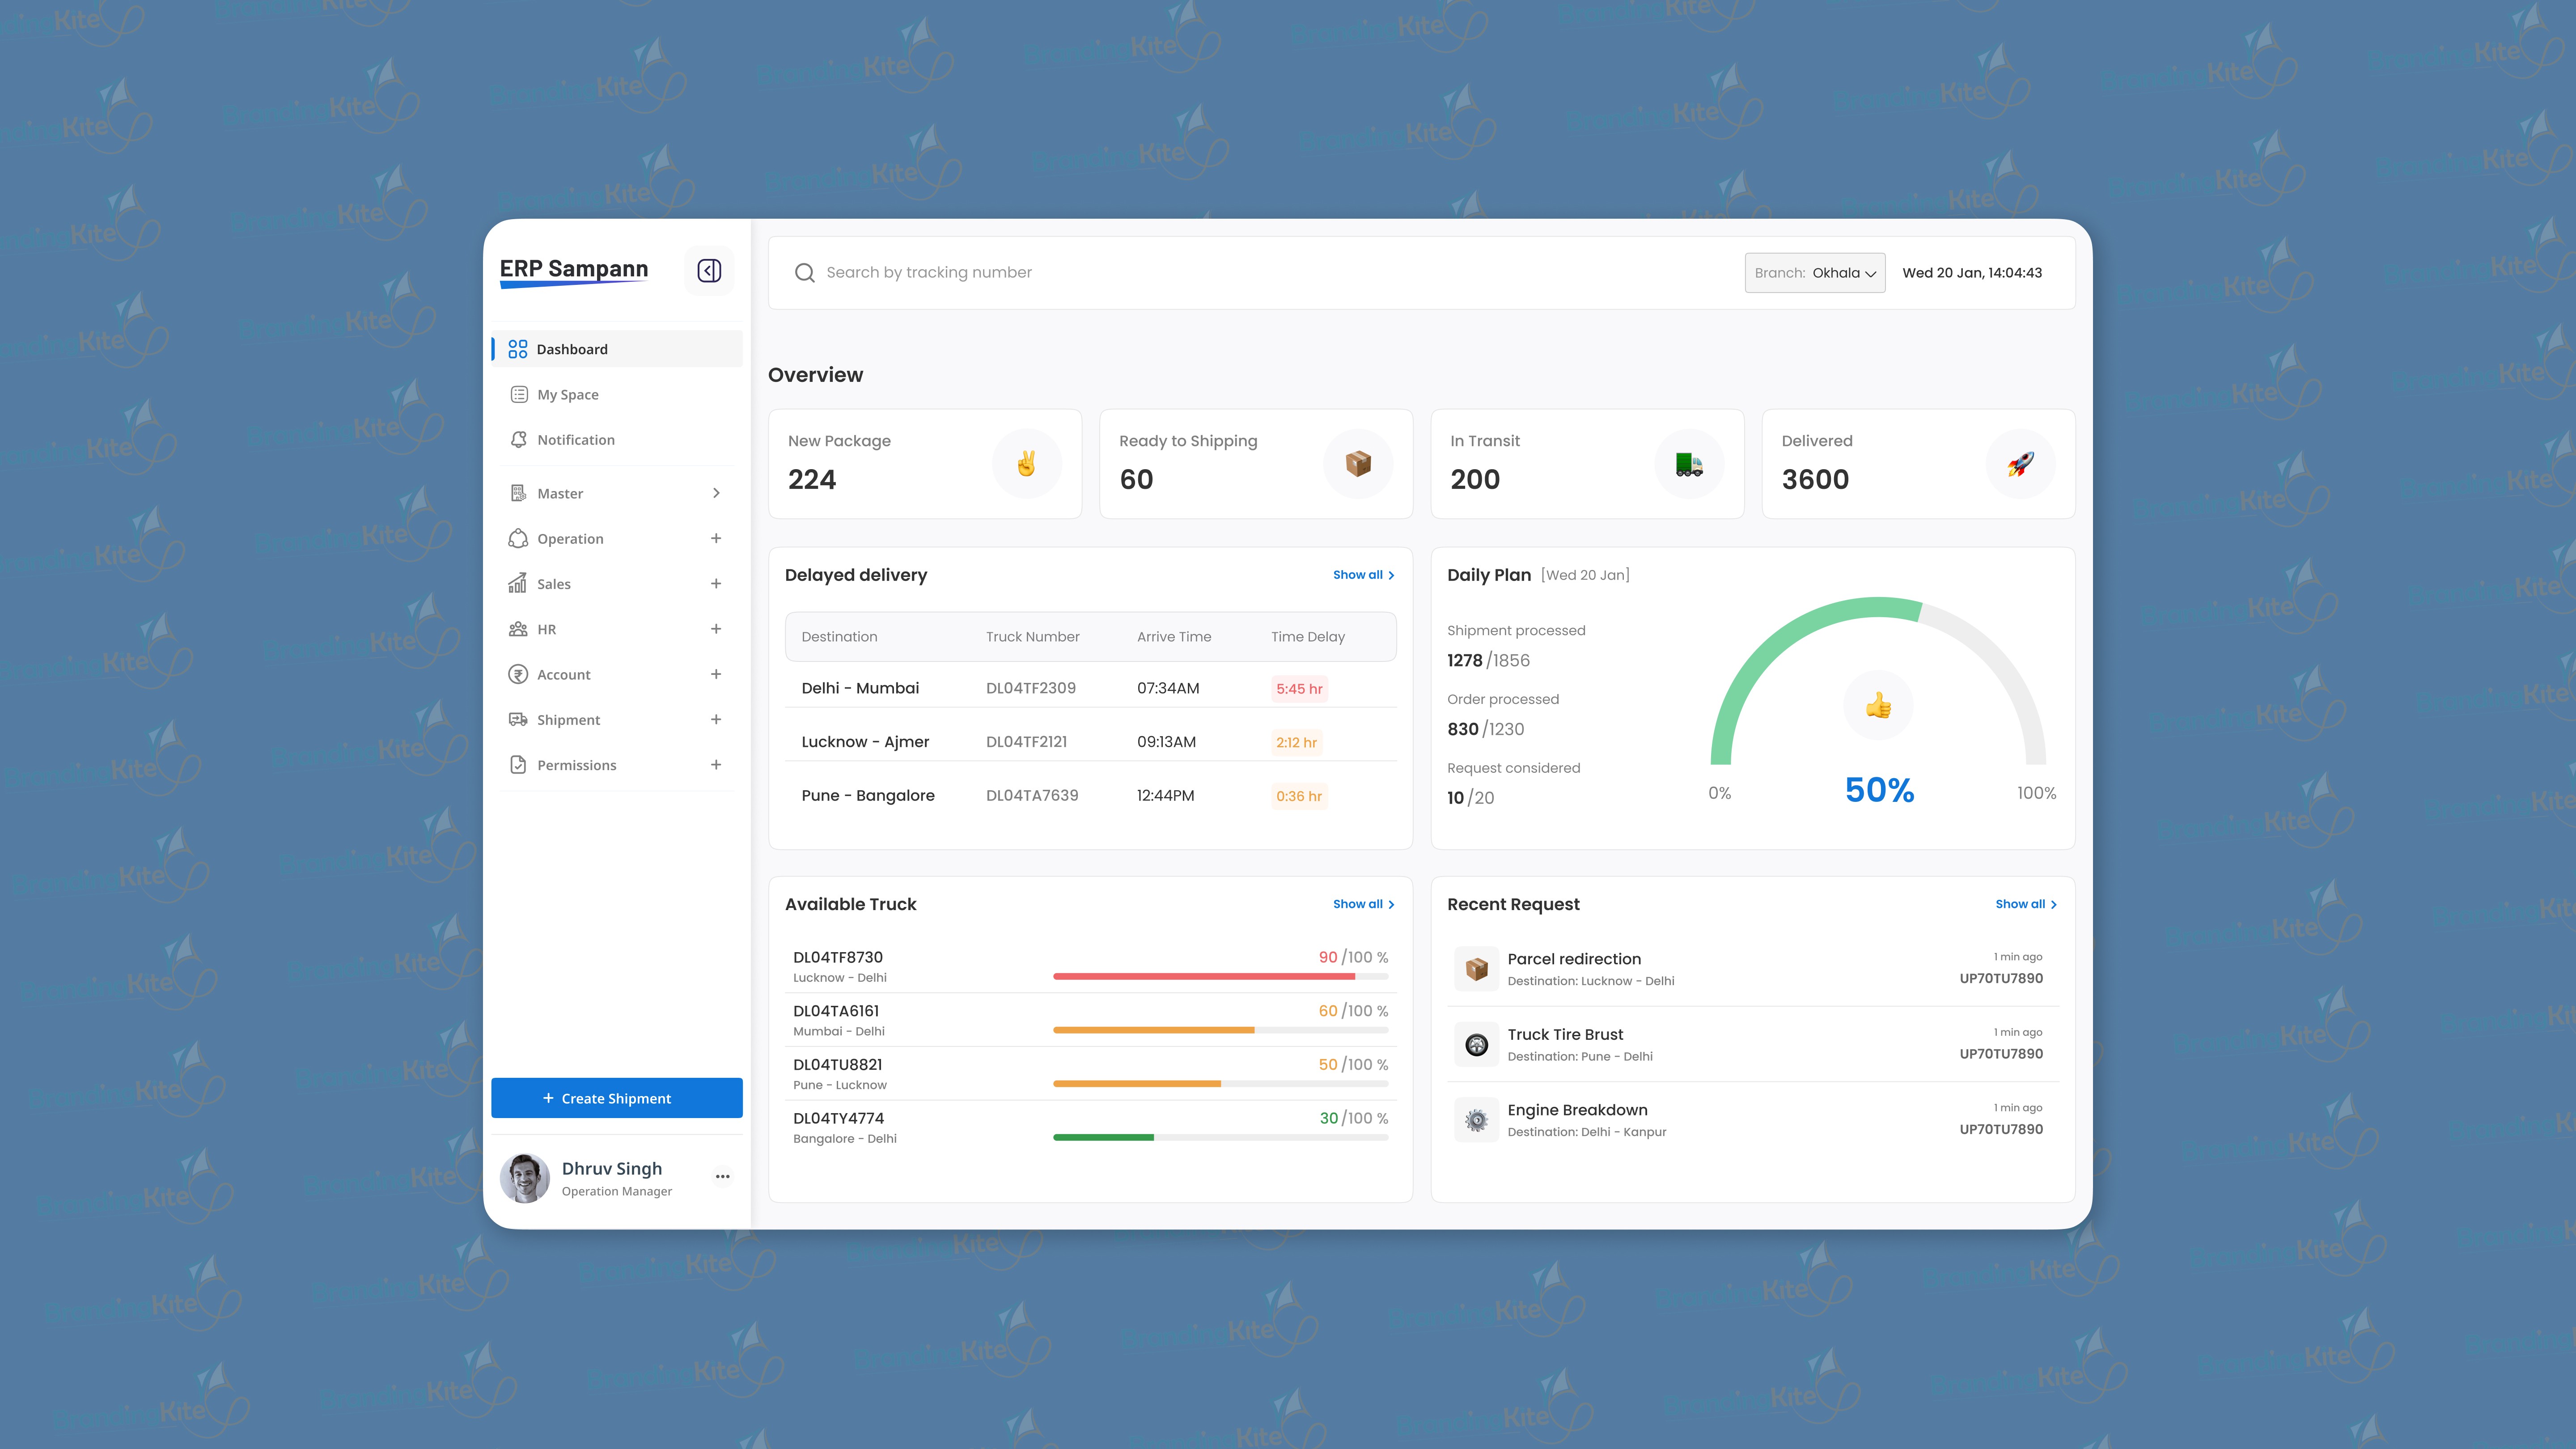Click the DL04TF8730 truck load progress bar
The width and height of the screenshot is (2576, 1449).
(x=1220, y=976)
